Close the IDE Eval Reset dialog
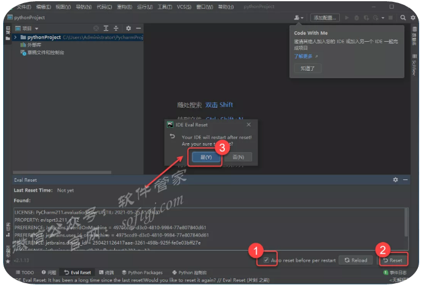Screen dimensions: 421x285 [249, 125]
